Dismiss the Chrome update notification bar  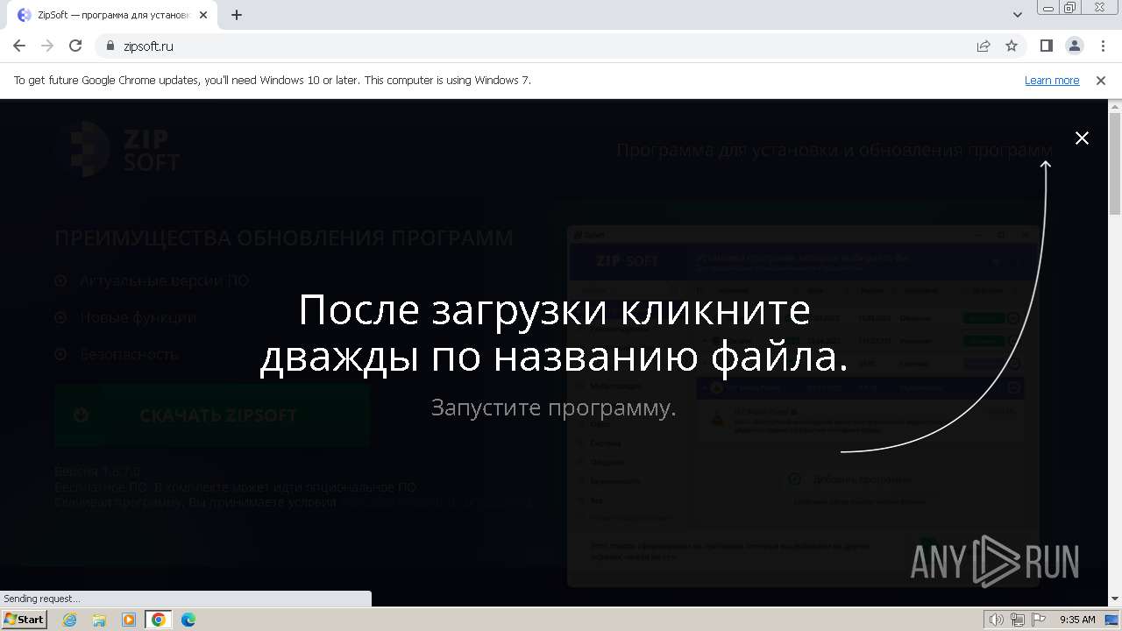click(x=1101, y=81)
